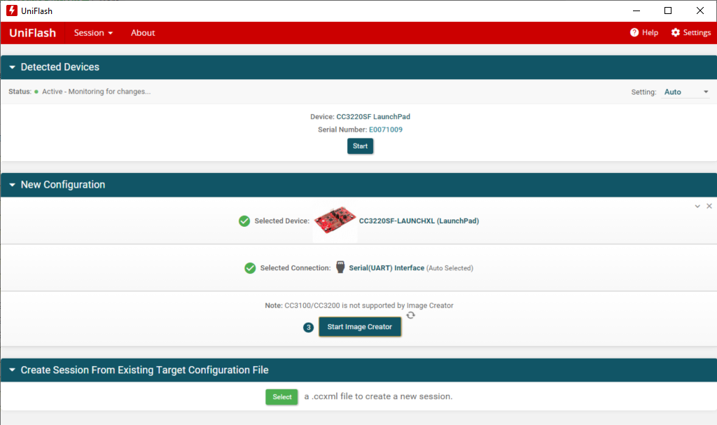
Task: Click the UniFlash lightning bolt app icon
Action: pyautogui.click(x=11, y=11)
